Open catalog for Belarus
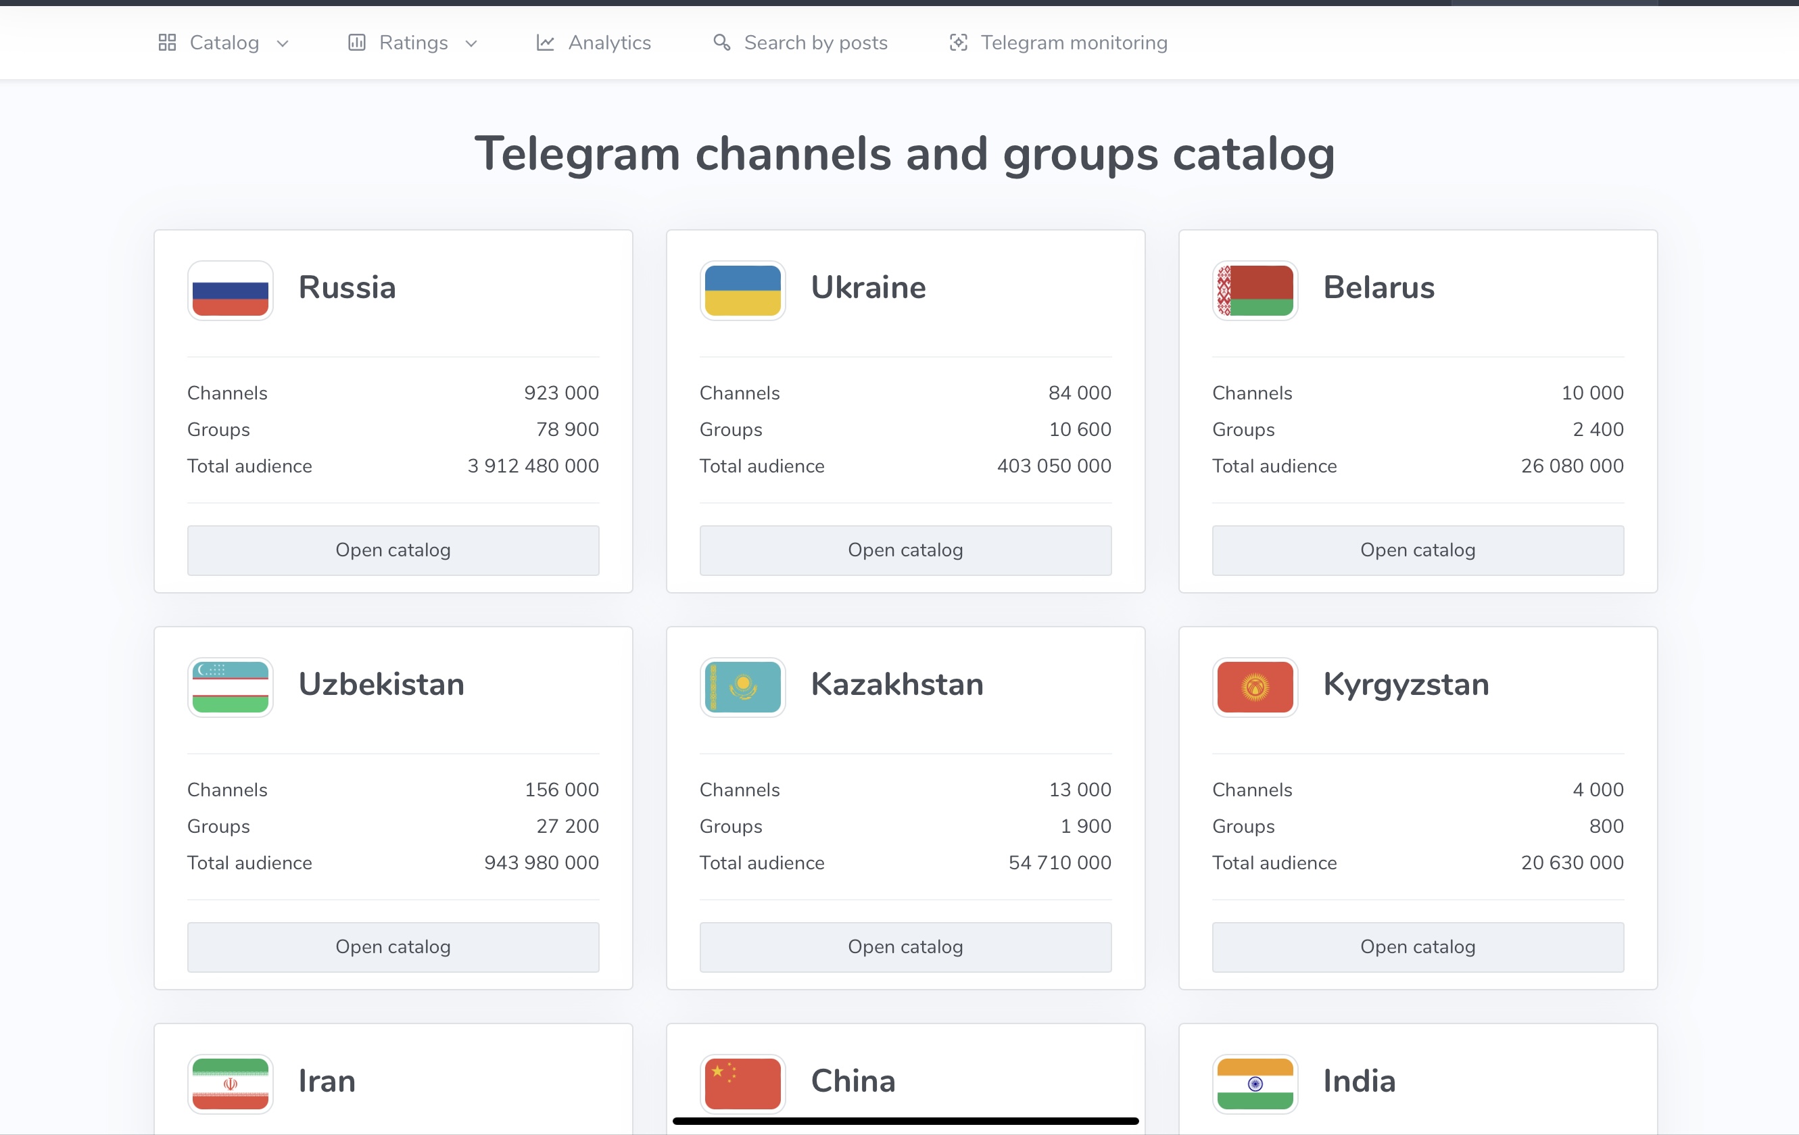The height and width of the screenshot is (1135, 1799). point(1418,550)
